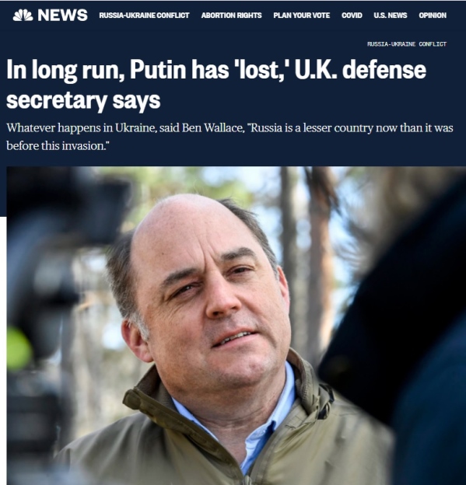This screenshot has height=485, width=466.
Task: Open the Opinion section
Action: tap(433, 16)
